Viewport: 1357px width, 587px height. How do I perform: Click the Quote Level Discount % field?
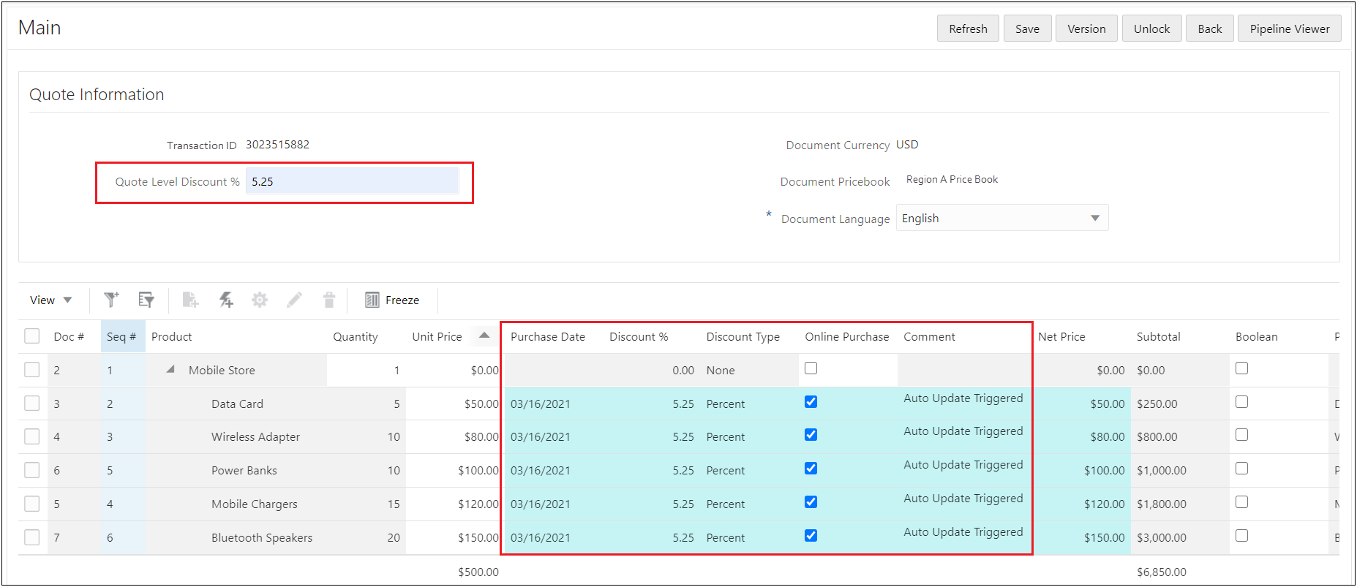pyautogui.click(x=352, y=181)
